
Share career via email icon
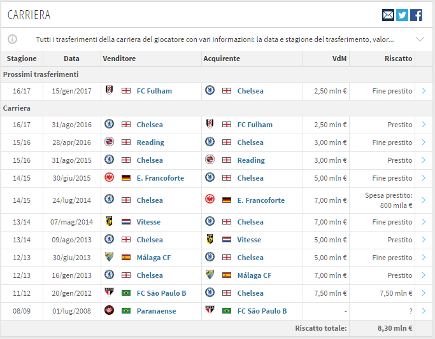388,15
